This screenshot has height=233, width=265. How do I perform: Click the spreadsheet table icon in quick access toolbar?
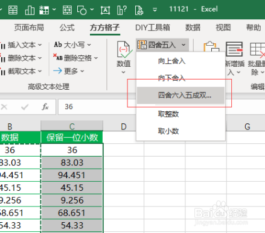click(x=13, y=10)
